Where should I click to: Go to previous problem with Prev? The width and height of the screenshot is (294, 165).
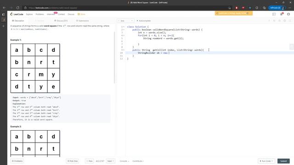[x=90, y=161]
